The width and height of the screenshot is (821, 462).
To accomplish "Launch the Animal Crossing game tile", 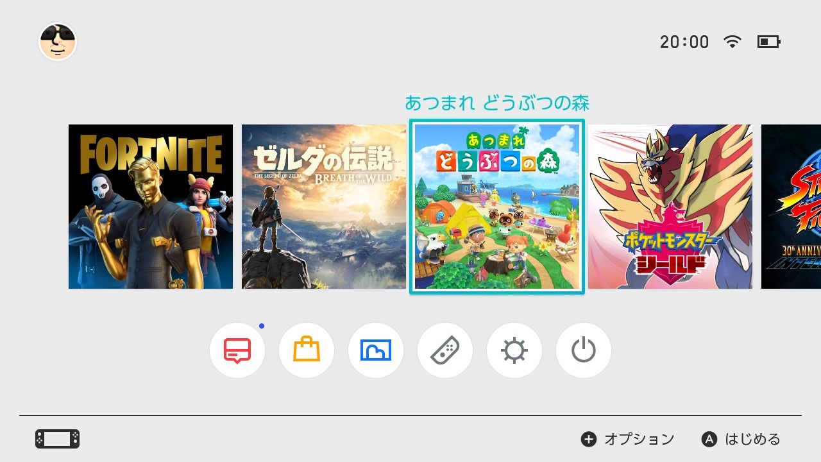I will [x=497, y=207].
